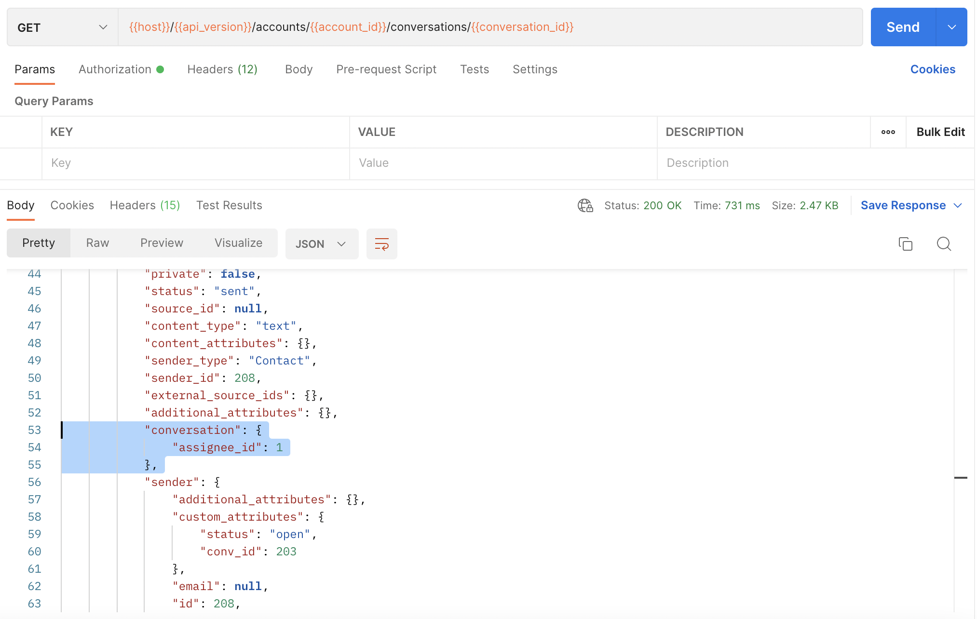The height and width of the screenshot is (619, 977).
Task: Switch to the Authorization tab
Action: tap(115, 69)
